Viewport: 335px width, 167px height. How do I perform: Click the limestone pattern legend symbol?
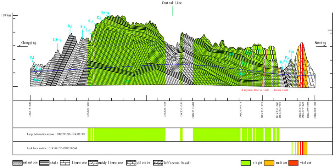tap(65, 163)
